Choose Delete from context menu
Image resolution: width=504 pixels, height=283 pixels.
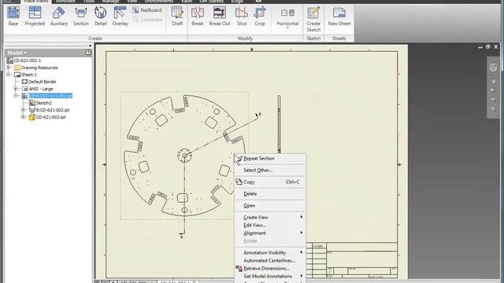point(270,194)
